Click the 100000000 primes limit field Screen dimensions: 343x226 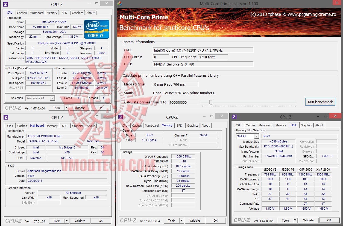coord(184,102)
